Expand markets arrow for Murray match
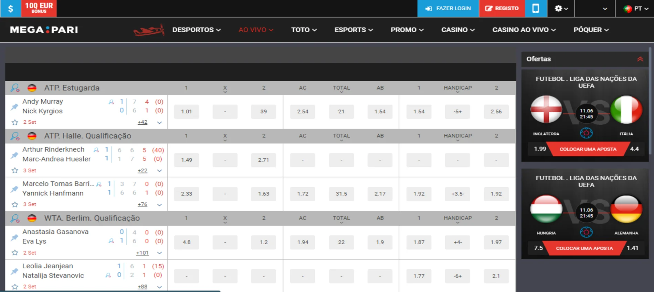The width and height of the screenshot is (654, 292). (159, 123)
